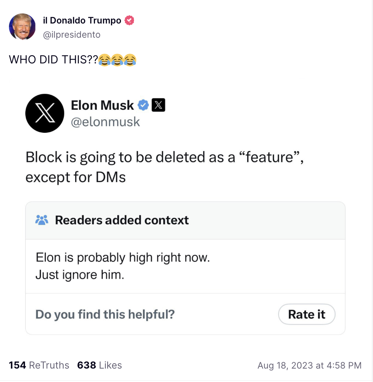373x382 pixels.
Task: Click the Elon Musk name
Action: 102,106
